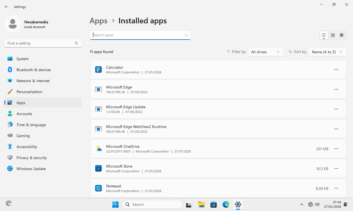Select the list view layout icon
353x211 pixels.
pyautogui.click(x=324, y=35)
